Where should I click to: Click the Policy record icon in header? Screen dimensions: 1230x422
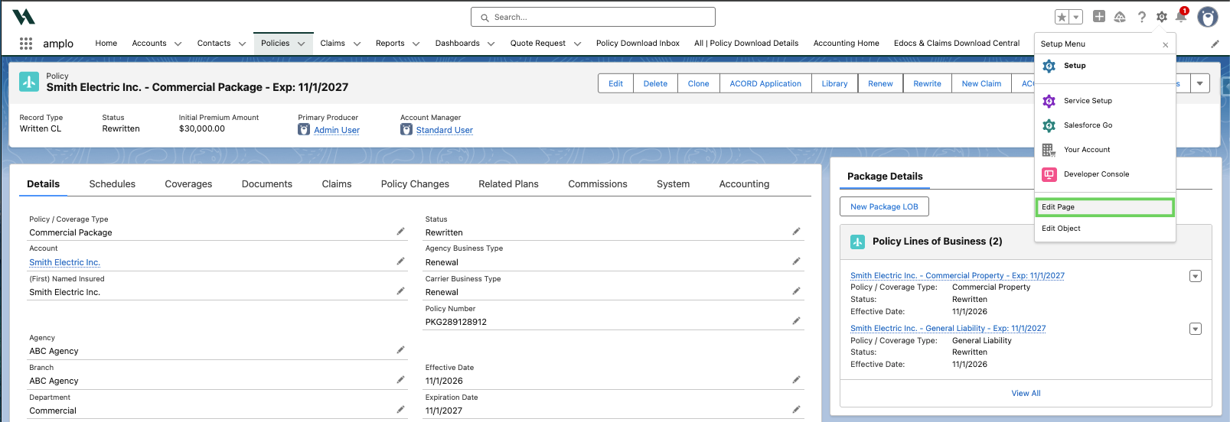[x=29, y=82]
